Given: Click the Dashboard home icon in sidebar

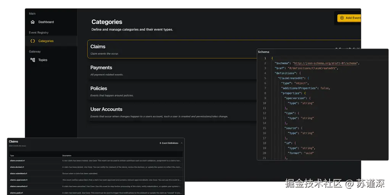Looking at the screenshot, I should (x=32, y=22).
